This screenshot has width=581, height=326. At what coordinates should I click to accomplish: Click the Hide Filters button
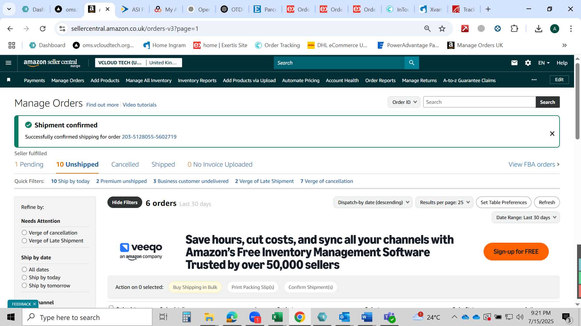click(125, 202)
